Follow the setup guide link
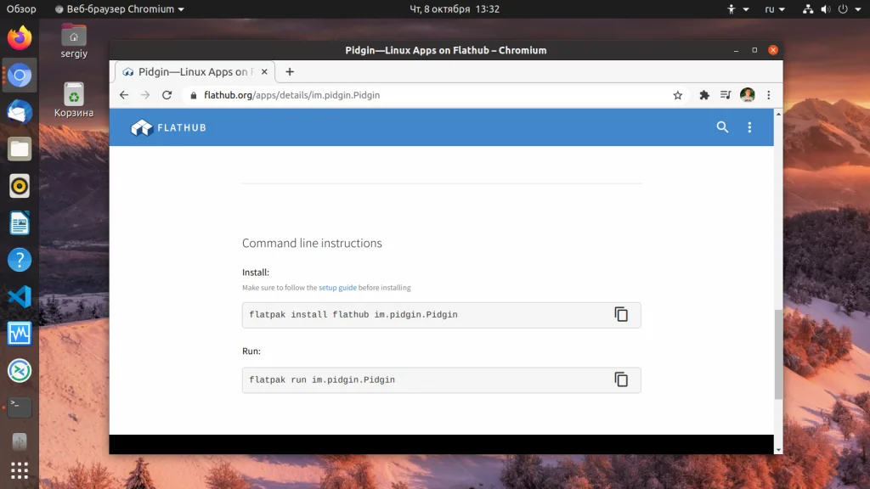The height and width of the screenshot is (489, 870). click(337, 288)
